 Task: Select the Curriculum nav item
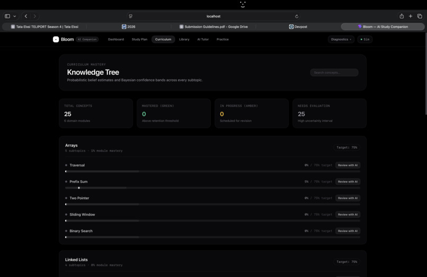tap(163, 40)
